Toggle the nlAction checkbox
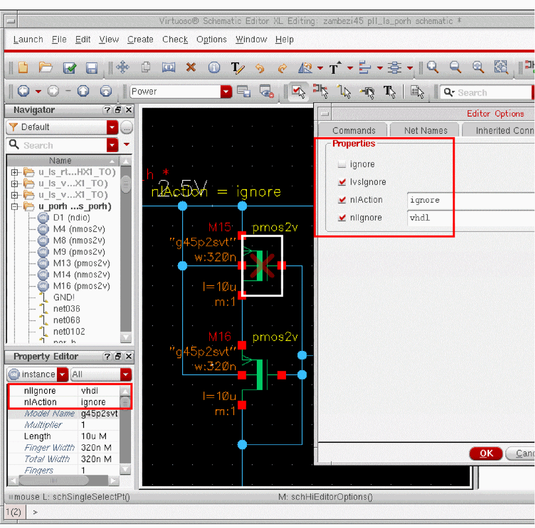Screen dimensions: 535x528 point(342,200)
